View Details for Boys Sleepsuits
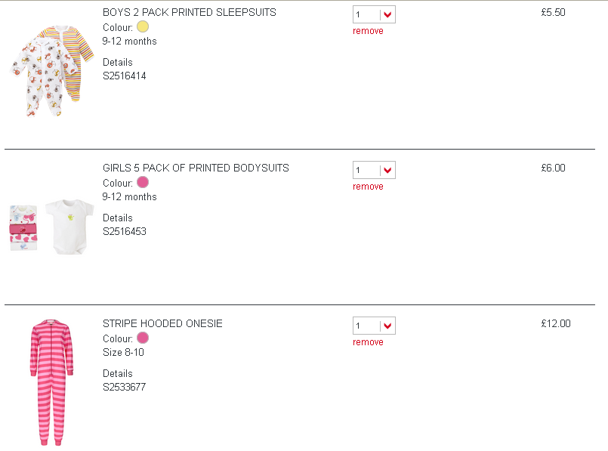This screenshot has width=608, height=451. click(x=118, y=63)
